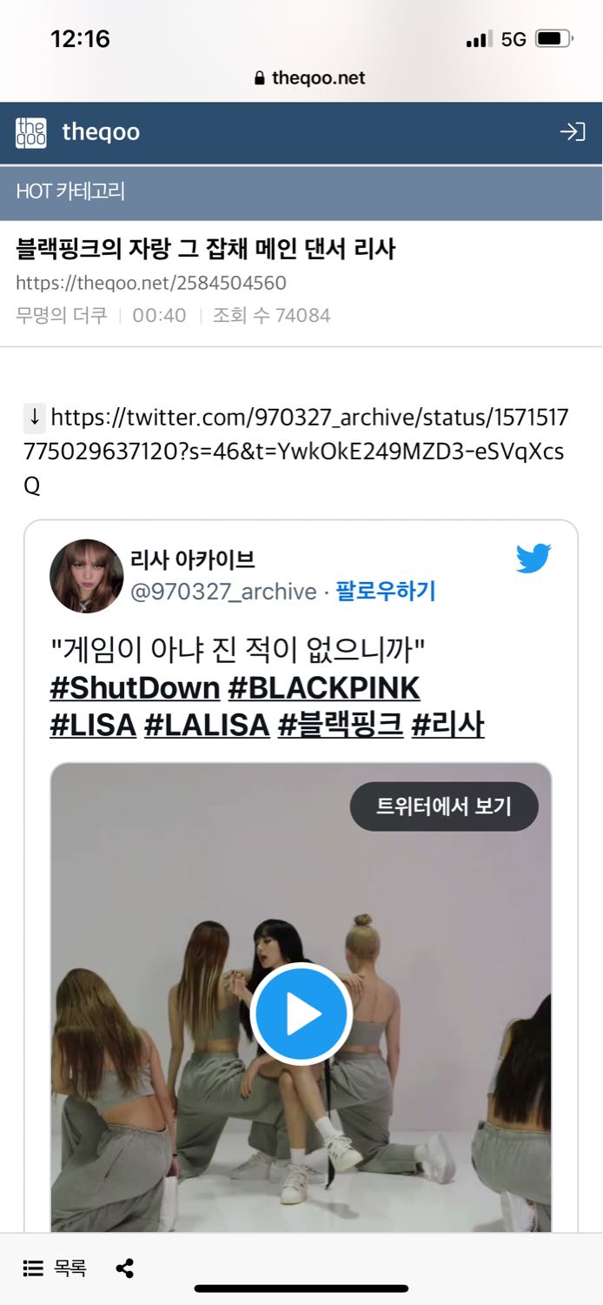Tap the theqoo logo icon
603x1305 pixels.
pyautogui.click(x=31, y=132)
